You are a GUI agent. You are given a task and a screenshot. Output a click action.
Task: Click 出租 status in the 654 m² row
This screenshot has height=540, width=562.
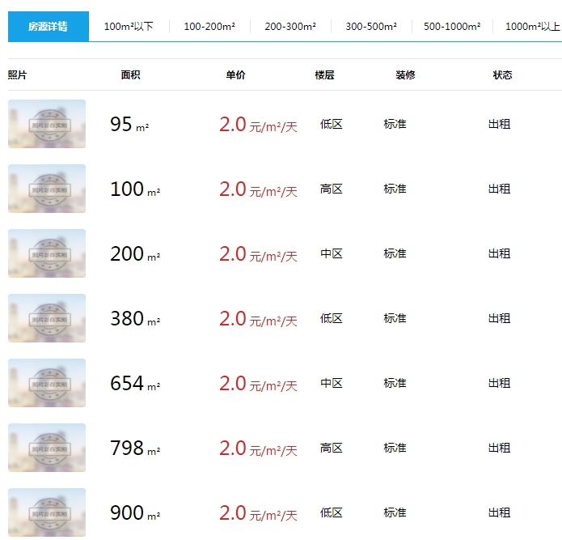point(499,383)
